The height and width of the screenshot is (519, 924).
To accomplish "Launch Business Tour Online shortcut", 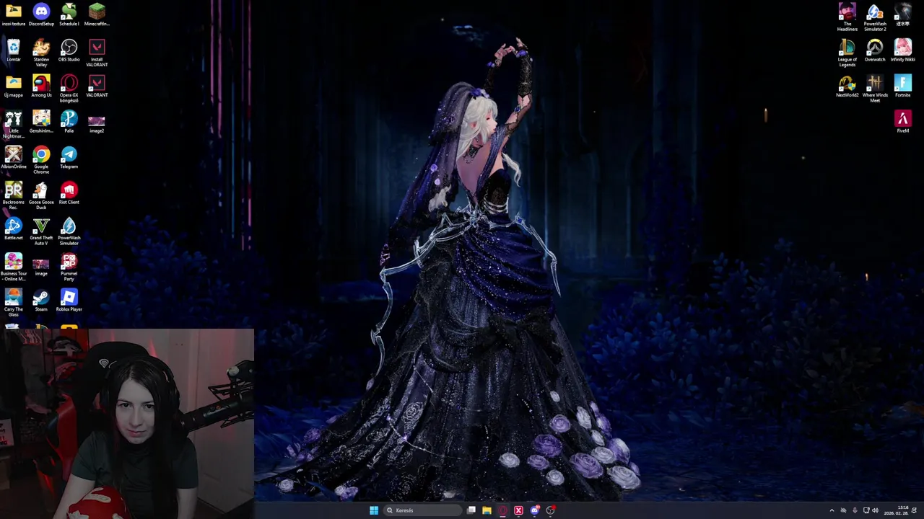I will (x=14, y=267).
